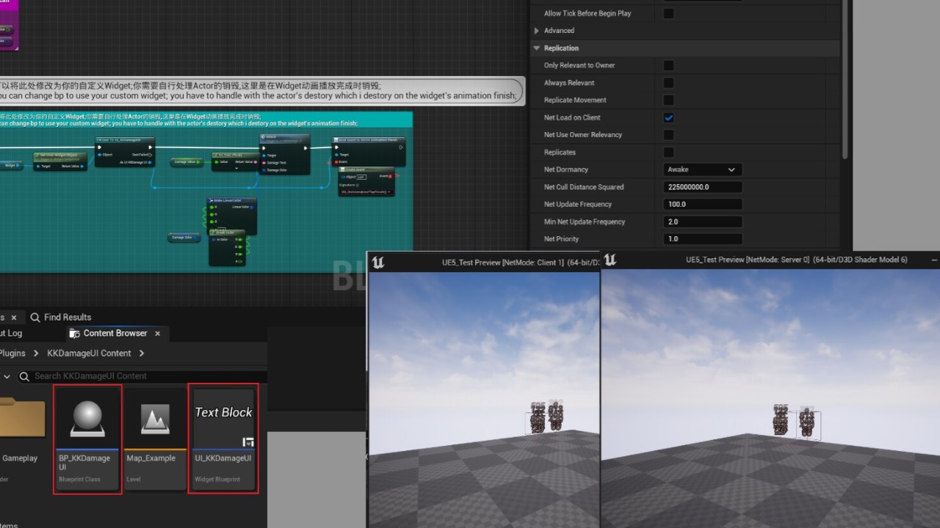The width and height of the screenshot is (940, 528).
Task: Uncheck Net Load on Client
Action: tap(668, 117)
